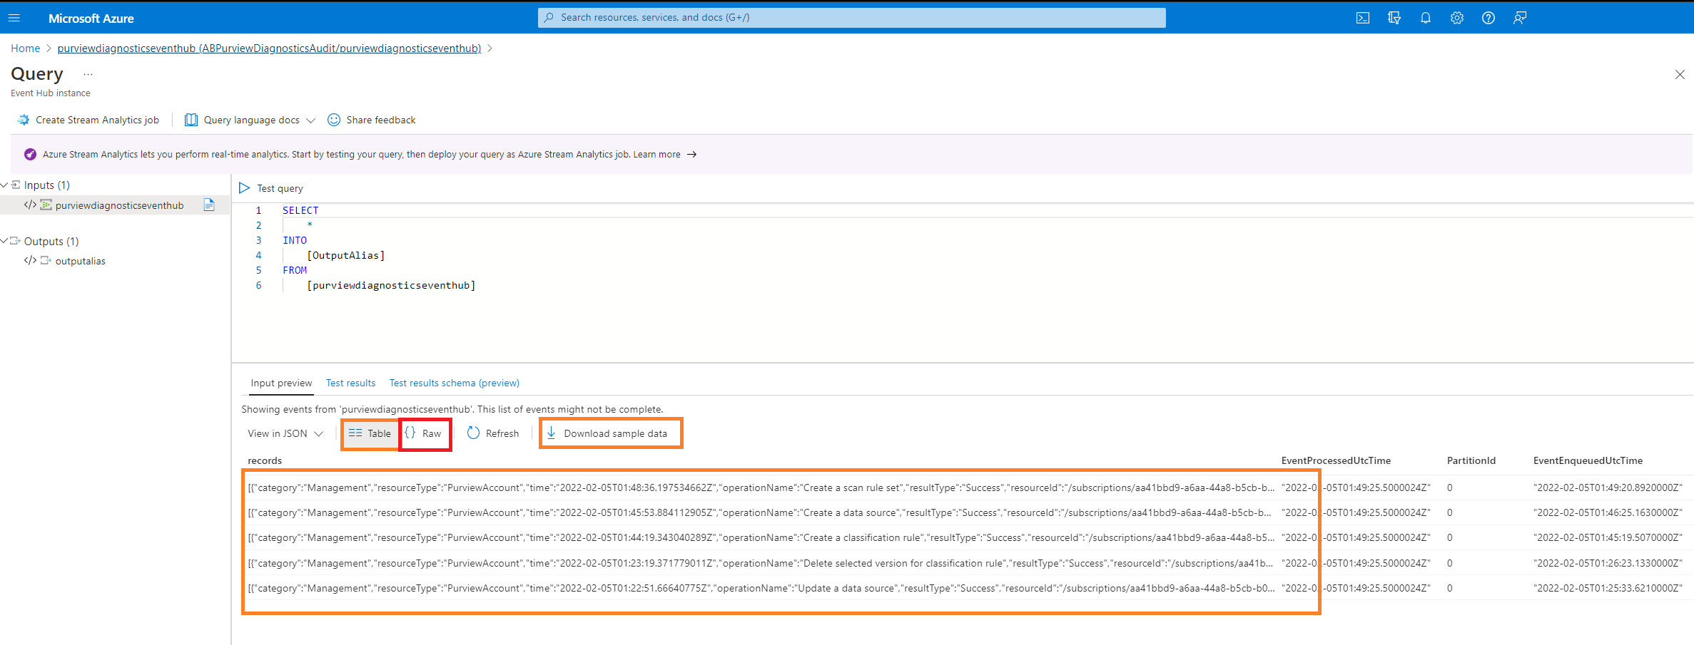Click the Home breadcrumb link

pos(26,48)
